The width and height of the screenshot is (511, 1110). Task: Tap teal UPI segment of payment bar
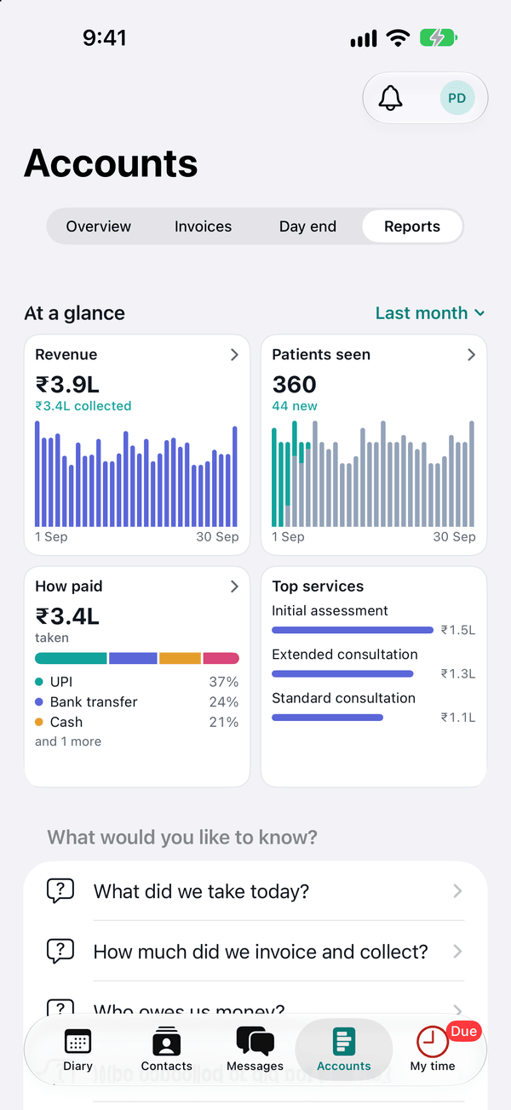point(71,658)
